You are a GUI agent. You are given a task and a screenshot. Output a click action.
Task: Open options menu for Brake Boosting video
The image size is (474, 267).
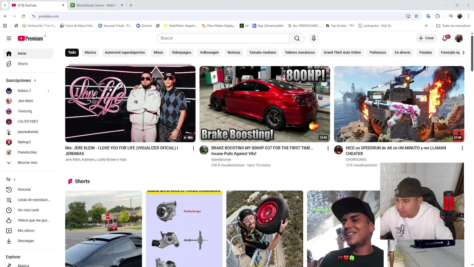click(328, 148)
